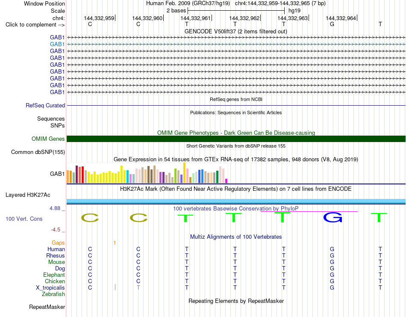Click the orange insertion bar in X_tropicalis row
Screen dimensions: 406x317
[115, 287]
